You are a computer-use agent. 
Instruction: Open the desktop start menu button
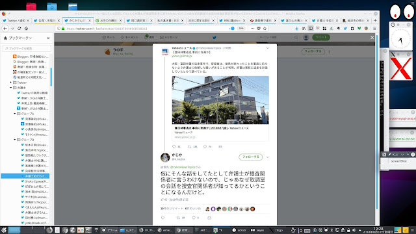click(x=4, y=230)
